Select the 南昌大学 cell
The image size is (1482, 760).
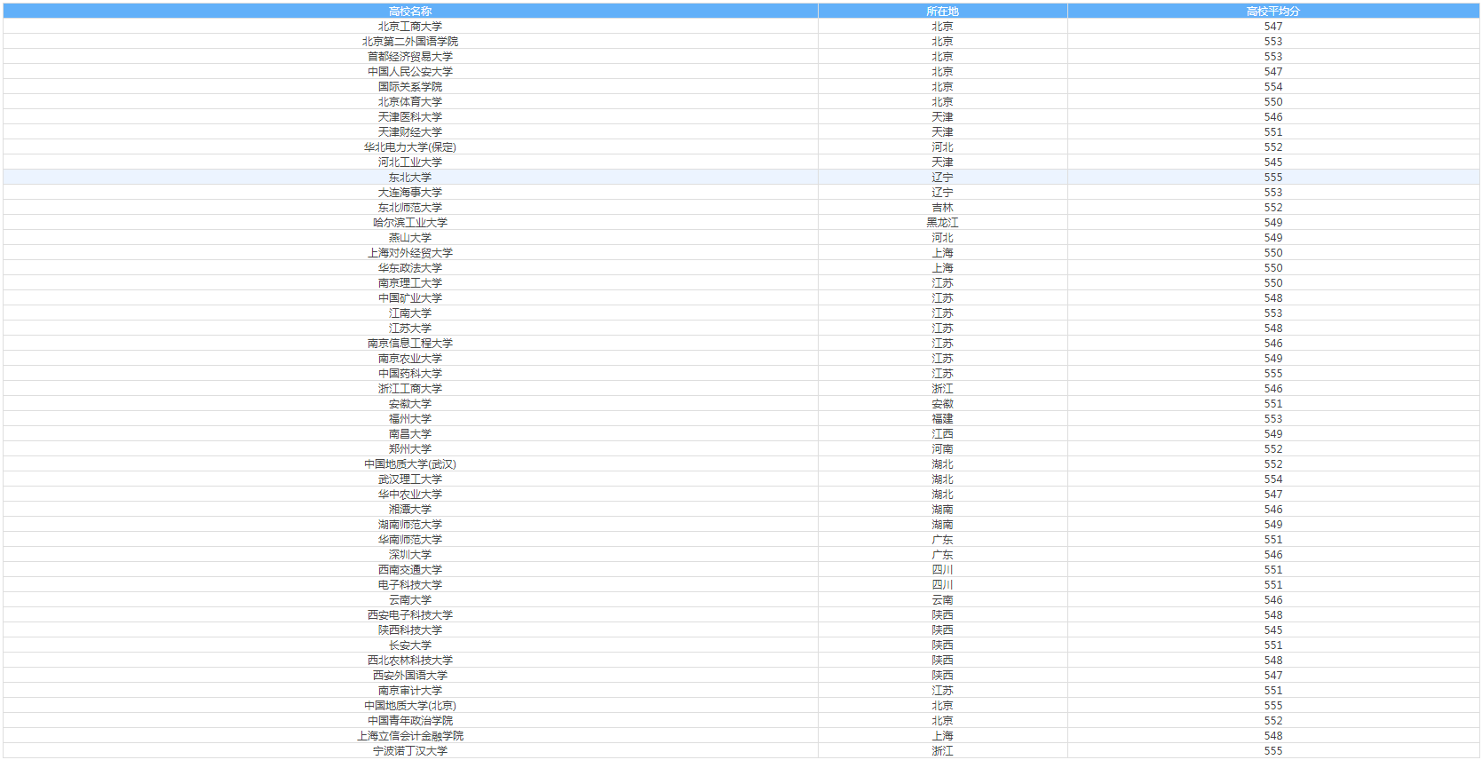(410, 434)
